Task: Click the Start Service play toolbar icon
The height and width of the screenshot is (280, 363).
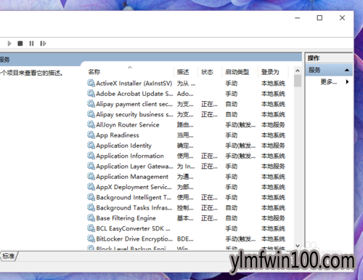Action: pos(9,44)
